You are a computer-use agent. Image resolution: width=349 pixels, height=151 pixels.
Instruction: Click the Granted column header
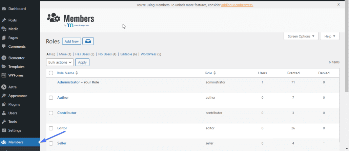coord(293,73)
